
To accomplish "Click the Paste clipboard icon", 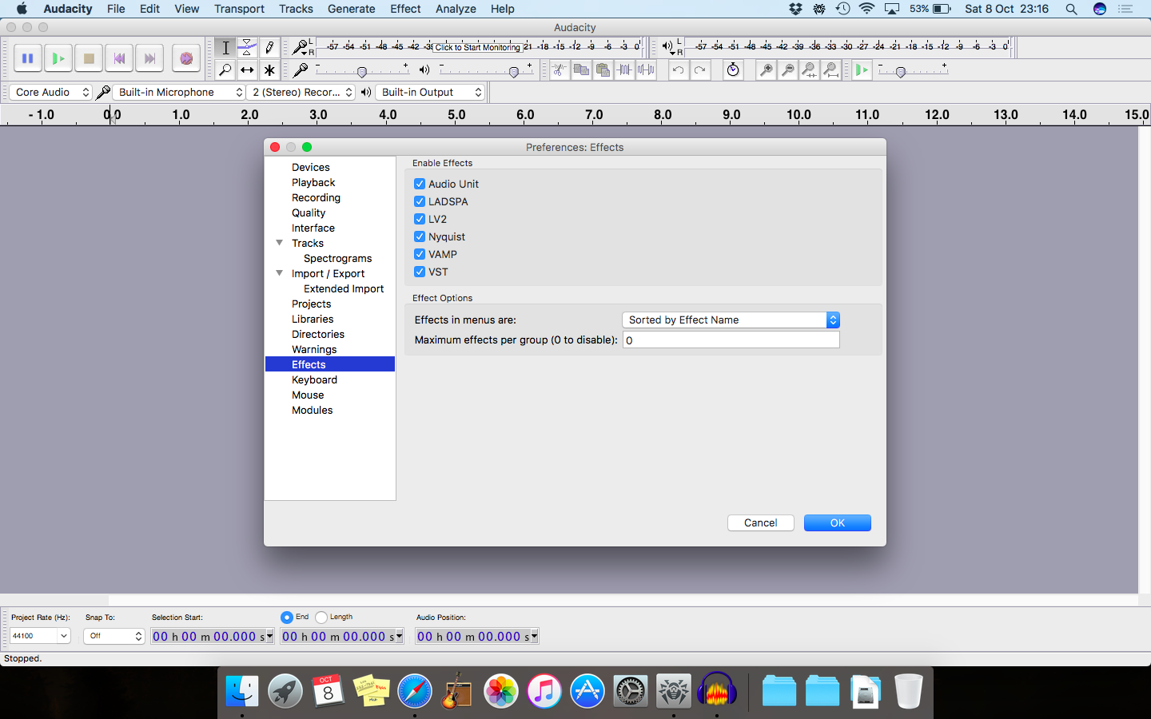I will pos(603,70).
